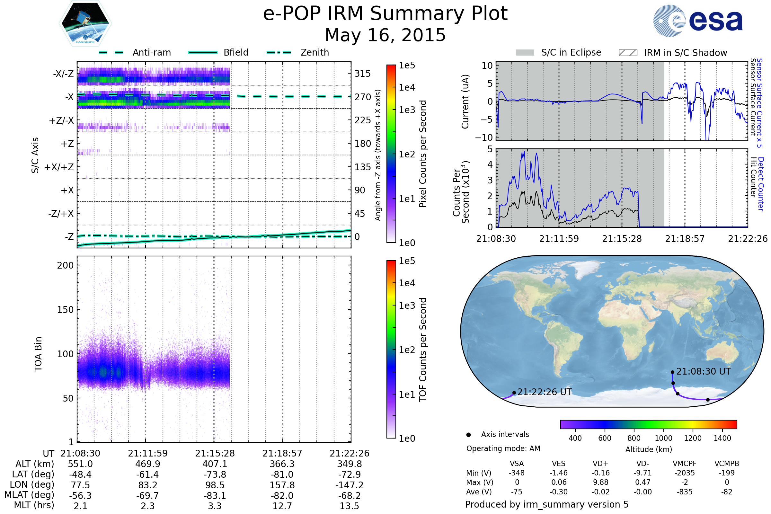Screen dimensions: 771x514
Task: Click the TOF Counts per Second colorbar
Action: click(391, 349)
